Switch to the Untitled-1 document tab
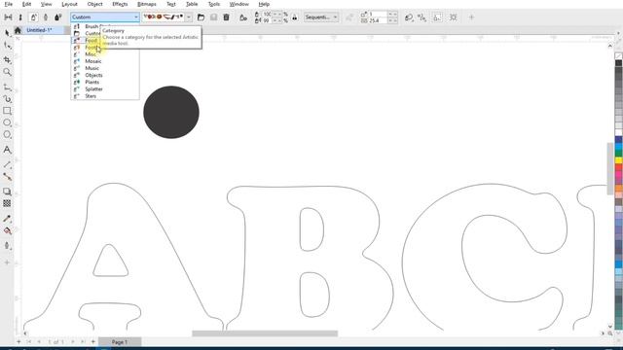Viewport: 623px width, 350px height. tap(39, 30)
